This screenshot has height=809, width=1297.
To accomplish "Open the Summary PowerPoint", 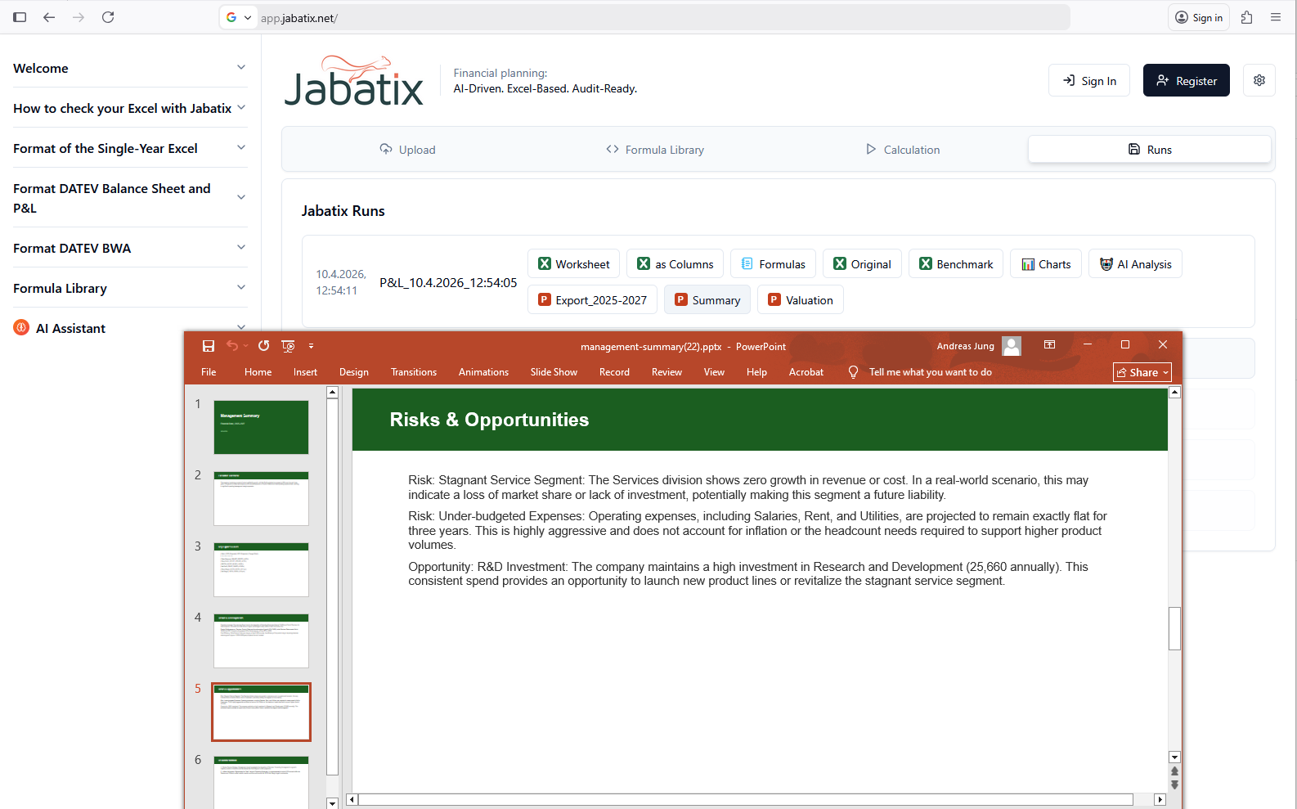I will tap(707, 300).
